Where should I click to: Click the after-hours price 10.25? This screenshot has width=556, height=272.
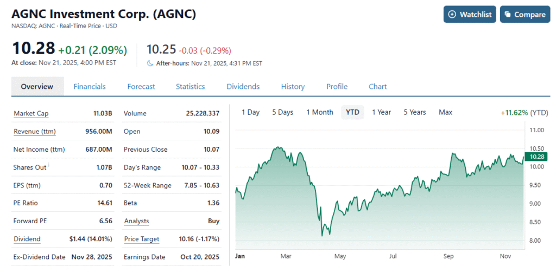pos(161,49)
